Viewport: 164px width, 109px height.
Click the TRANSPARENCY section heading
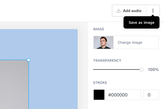pyautogui.click(x=107, y=60)
